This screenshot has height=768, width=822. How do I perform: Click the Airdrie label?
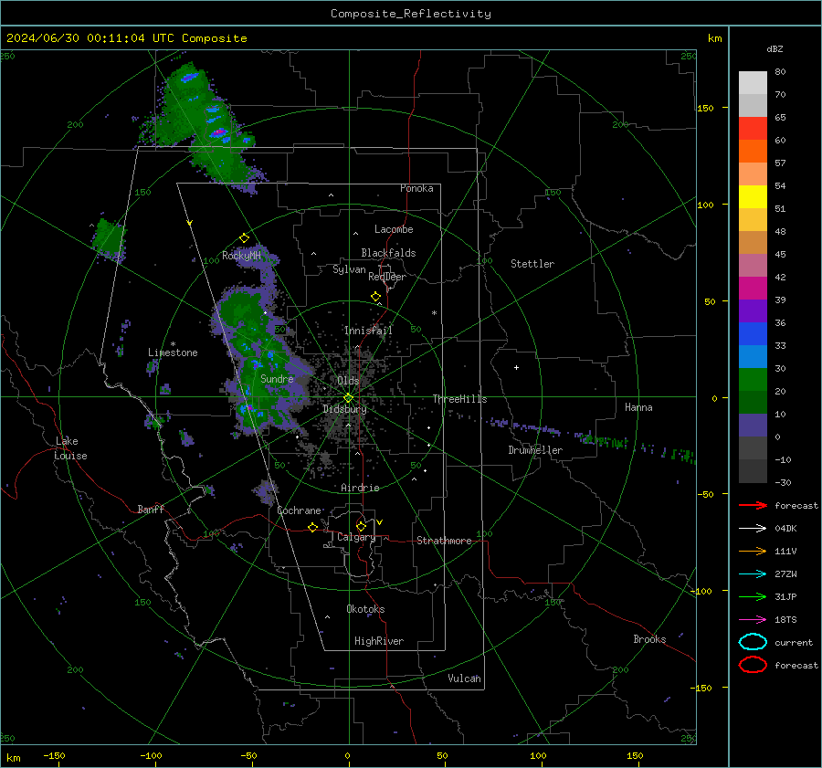point(360,488)
